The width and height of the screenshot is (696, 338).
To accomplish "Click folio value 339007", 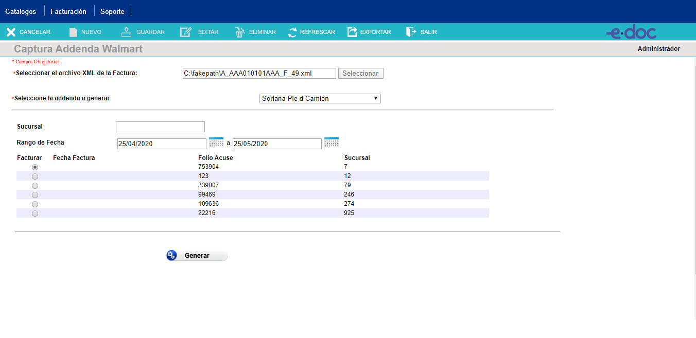I will coord(208,185).
